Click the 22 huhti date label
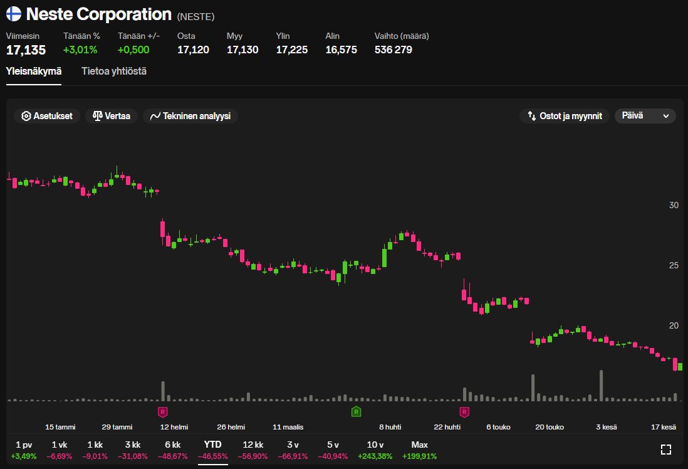The image size is (688, 469). pos(447,427)
